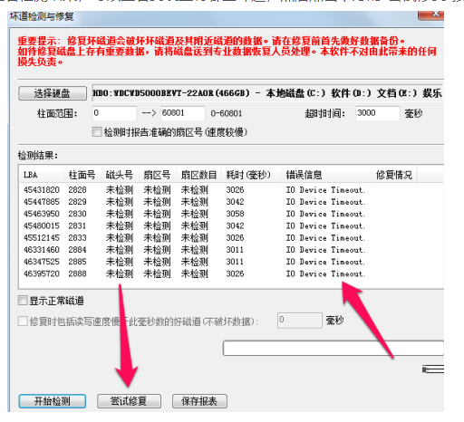
Task: Sort by 柱面号 column header
Action: (x=82, y=175)
